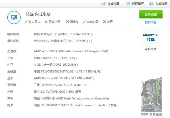Click the 希捷 ST1000DM003-9YN162 disk value
Viewport: 170px width, 118px height.
point(68,71)
